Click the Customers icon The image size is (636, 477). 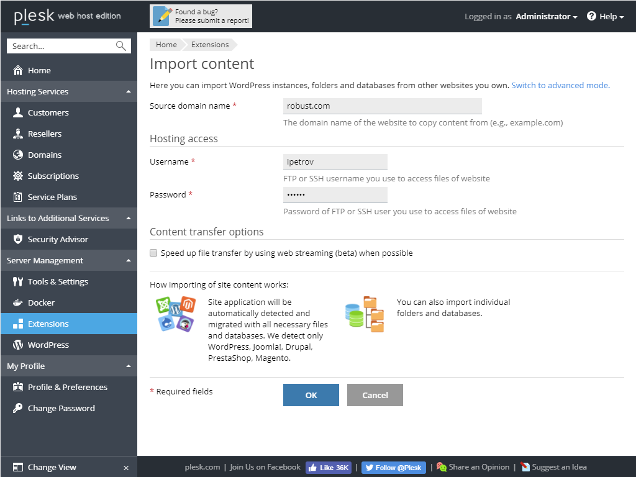(19, 112)
